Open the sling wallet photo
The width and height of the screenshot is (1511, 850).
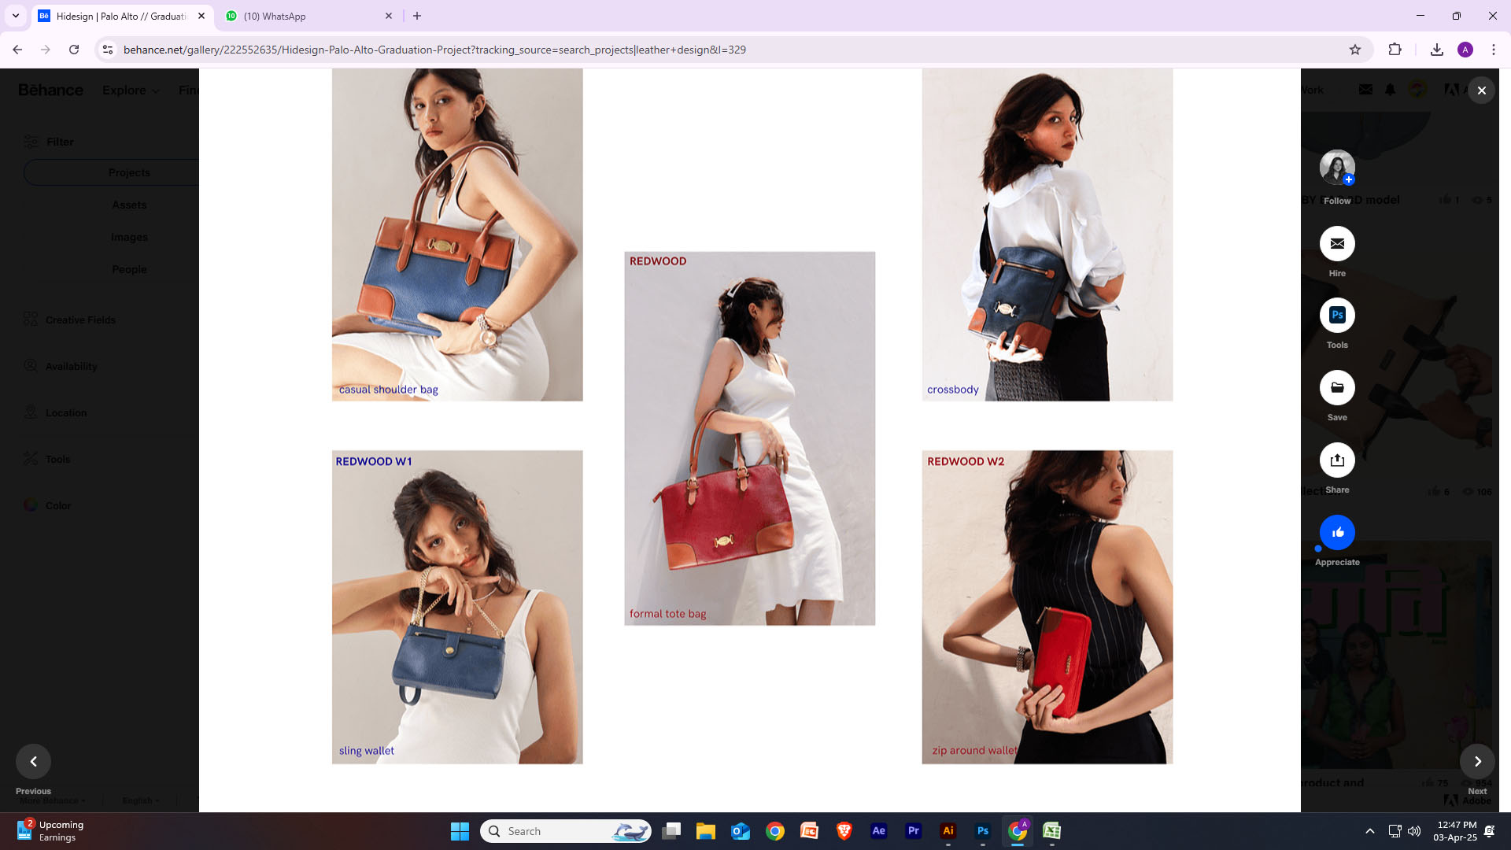pyautogui.click(x=457, y=607)
